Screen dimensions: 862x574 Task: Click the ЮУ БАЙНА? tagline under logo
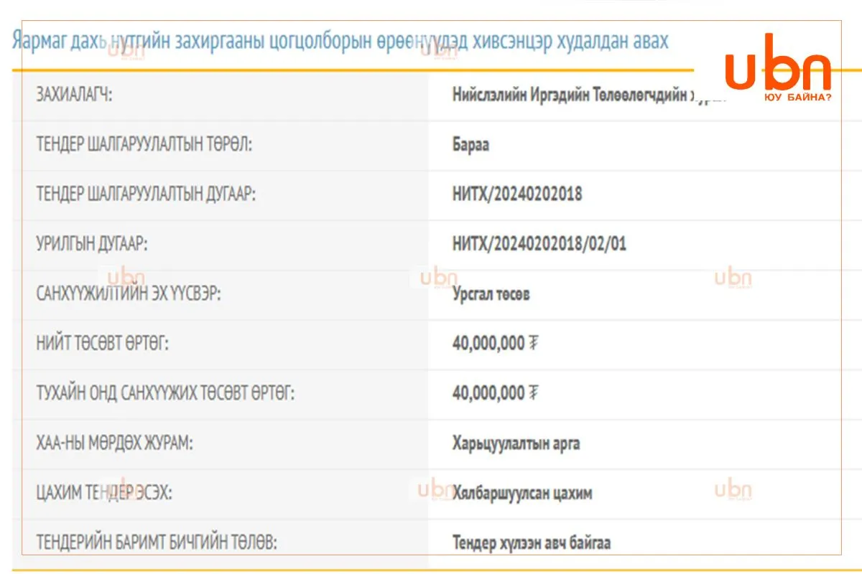click(x=798, y=96)
